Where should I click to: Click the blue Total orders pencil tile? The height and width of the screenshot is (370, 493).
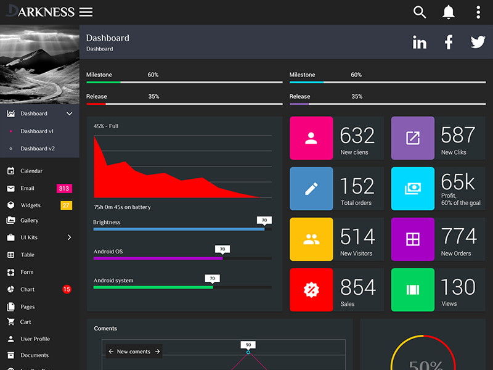pyautogui.click(x=311, y=189)
